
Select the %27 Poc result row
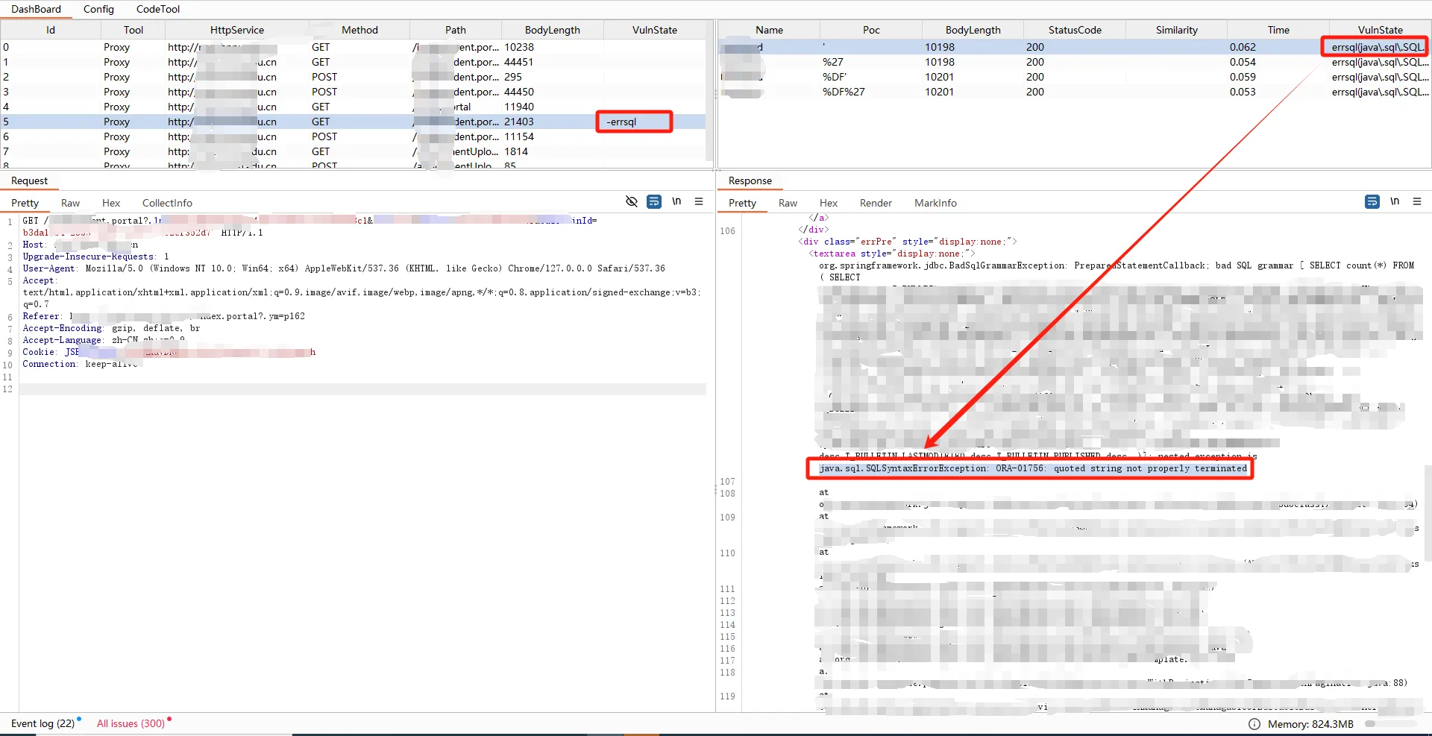pos(1074,62)
